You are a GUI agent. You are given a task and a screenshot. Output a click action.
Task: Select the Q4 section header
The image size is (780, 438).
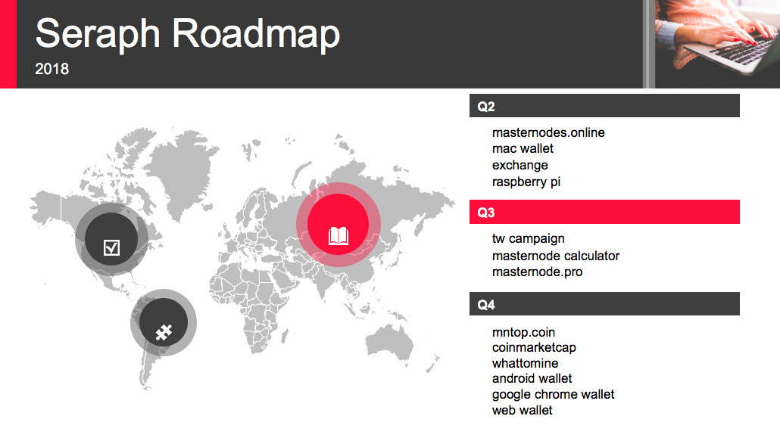pos(604,304)
